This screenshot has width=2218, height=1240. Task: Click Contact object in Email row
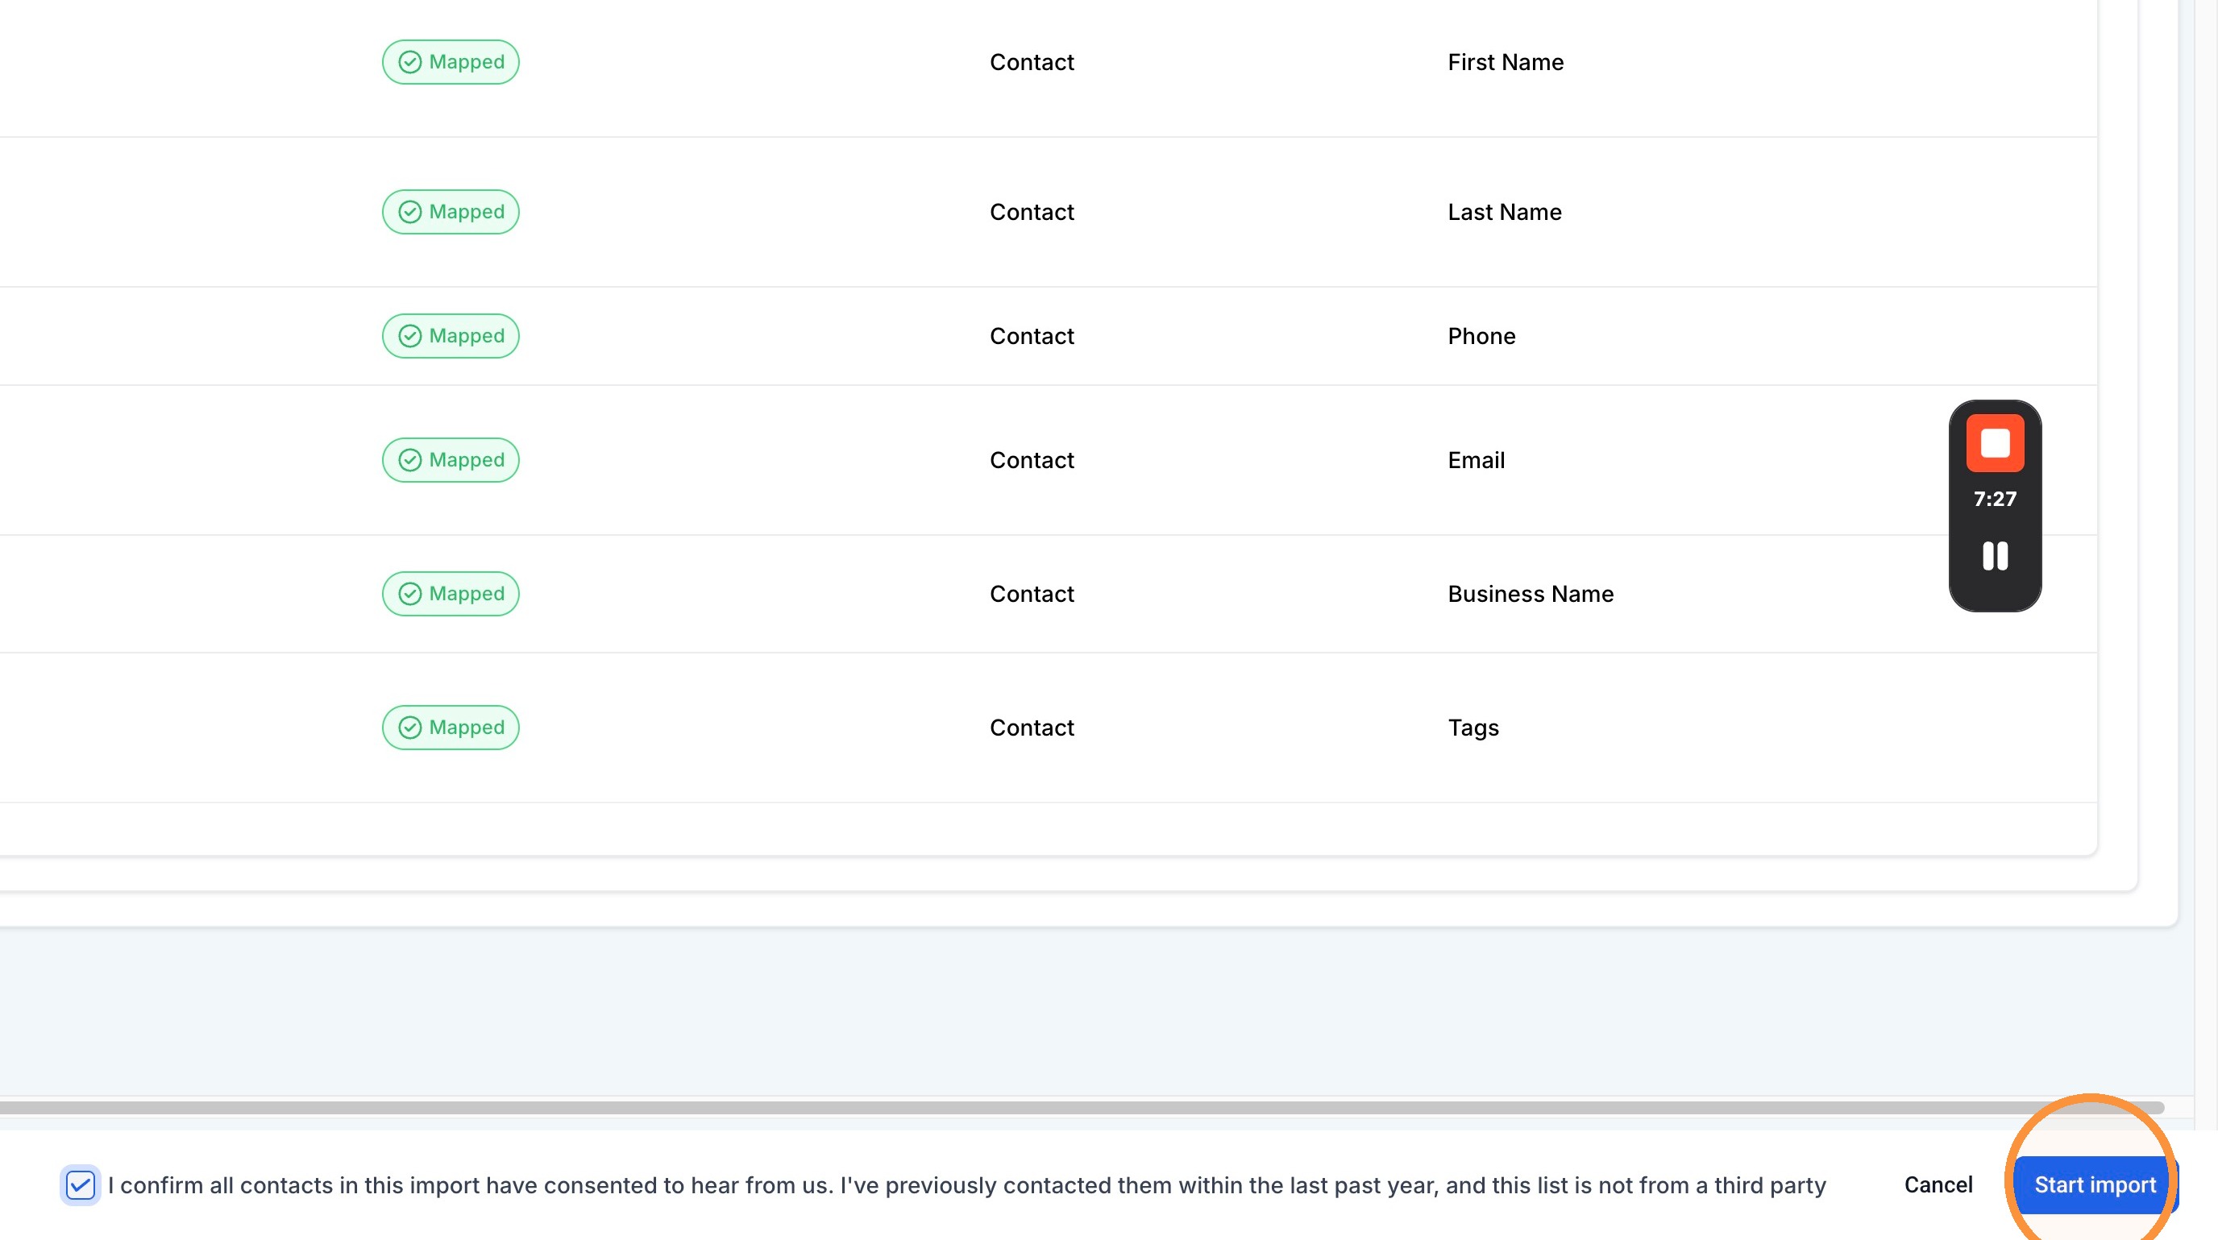(1032, 459)
